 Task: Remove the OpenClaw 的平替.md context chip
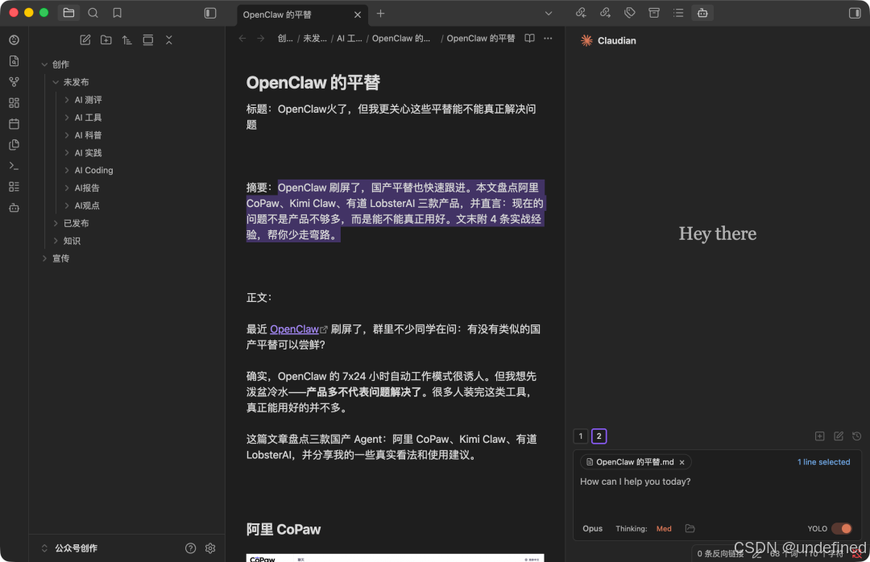point(682,462)
